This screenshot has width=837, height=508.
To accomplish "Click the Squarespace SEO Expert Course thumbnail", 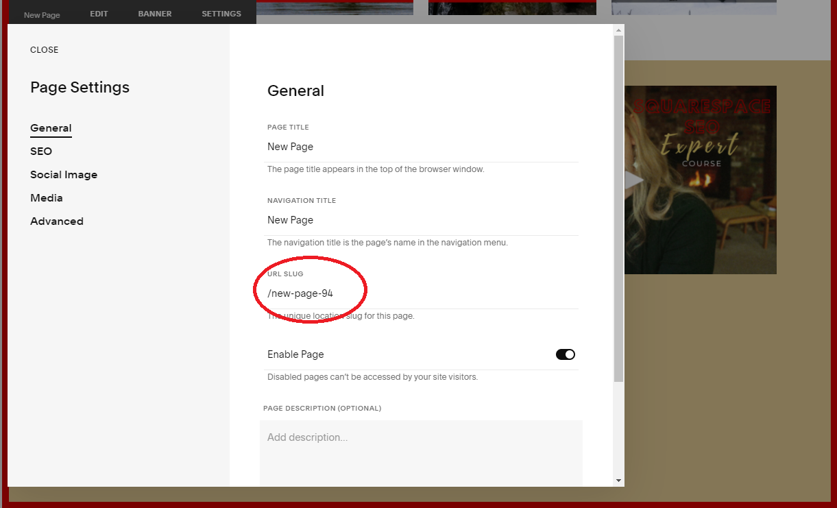I will point(701,180).
